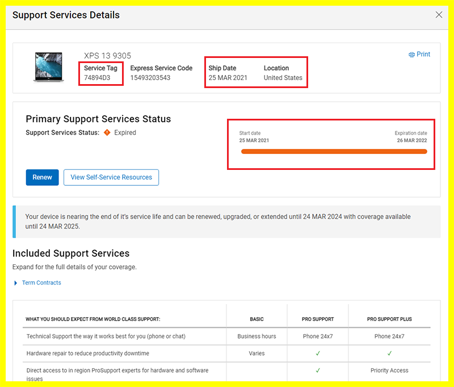Click the Pro Support checkmark for Direct access
The height and width of the screenshot is (387, 454).
tap(318, 371)
